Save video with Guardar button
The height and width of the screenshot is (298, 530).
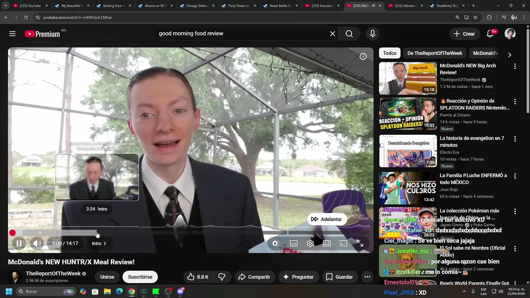point(340,277)
